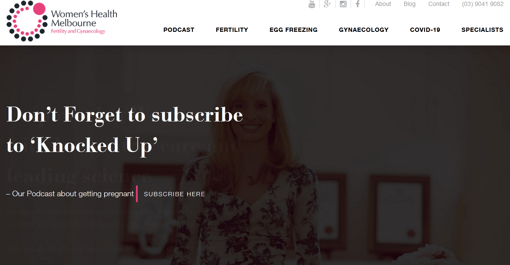Image resolution: width=510 pixels, height=265 pixels.
Task: Open the COVID-19 navigation item
Action: (425, 30)
